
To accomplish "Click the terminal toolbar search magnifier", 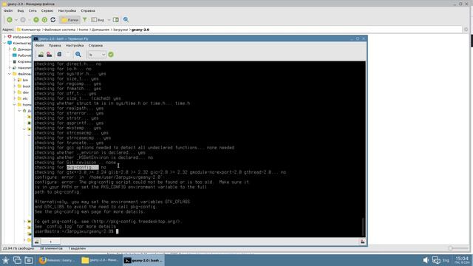I will click(x=78, y=55).
